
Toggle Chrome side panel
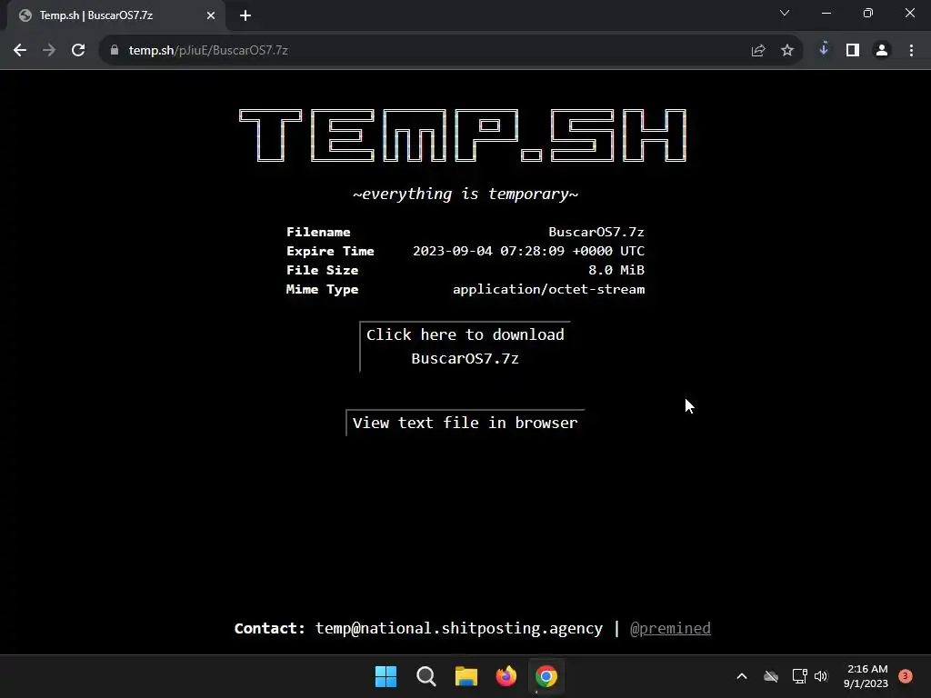click(x=853, y=51)
